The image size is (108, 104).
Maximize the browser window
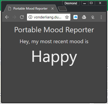91,3
